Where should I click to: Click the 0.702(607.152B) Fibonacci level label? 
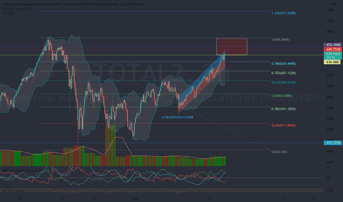pos(283,73)
